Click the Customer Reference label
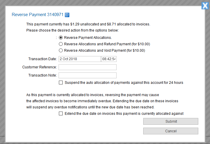 pyautogui.click(x=40, y=67)
